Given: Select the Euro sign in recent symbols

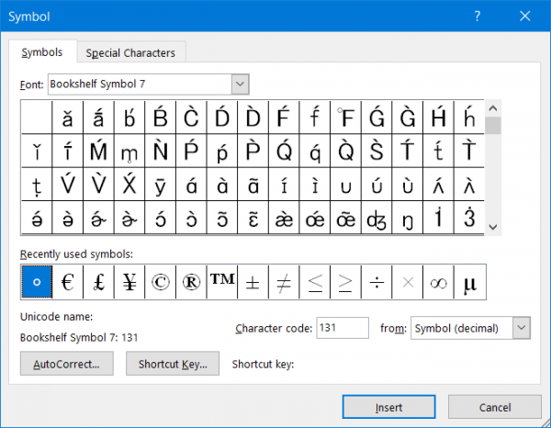Looking at the screenshot, I should coord(67,283).
